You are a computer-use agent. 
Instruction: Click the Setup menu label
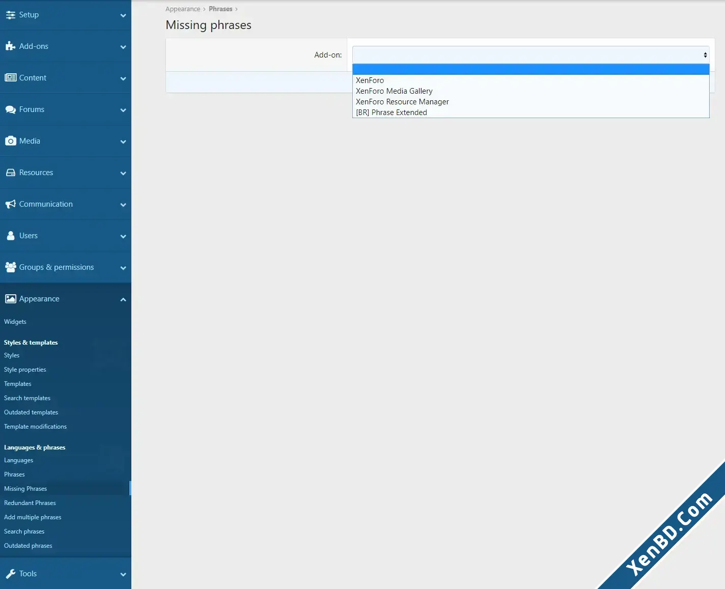[29, 15]
